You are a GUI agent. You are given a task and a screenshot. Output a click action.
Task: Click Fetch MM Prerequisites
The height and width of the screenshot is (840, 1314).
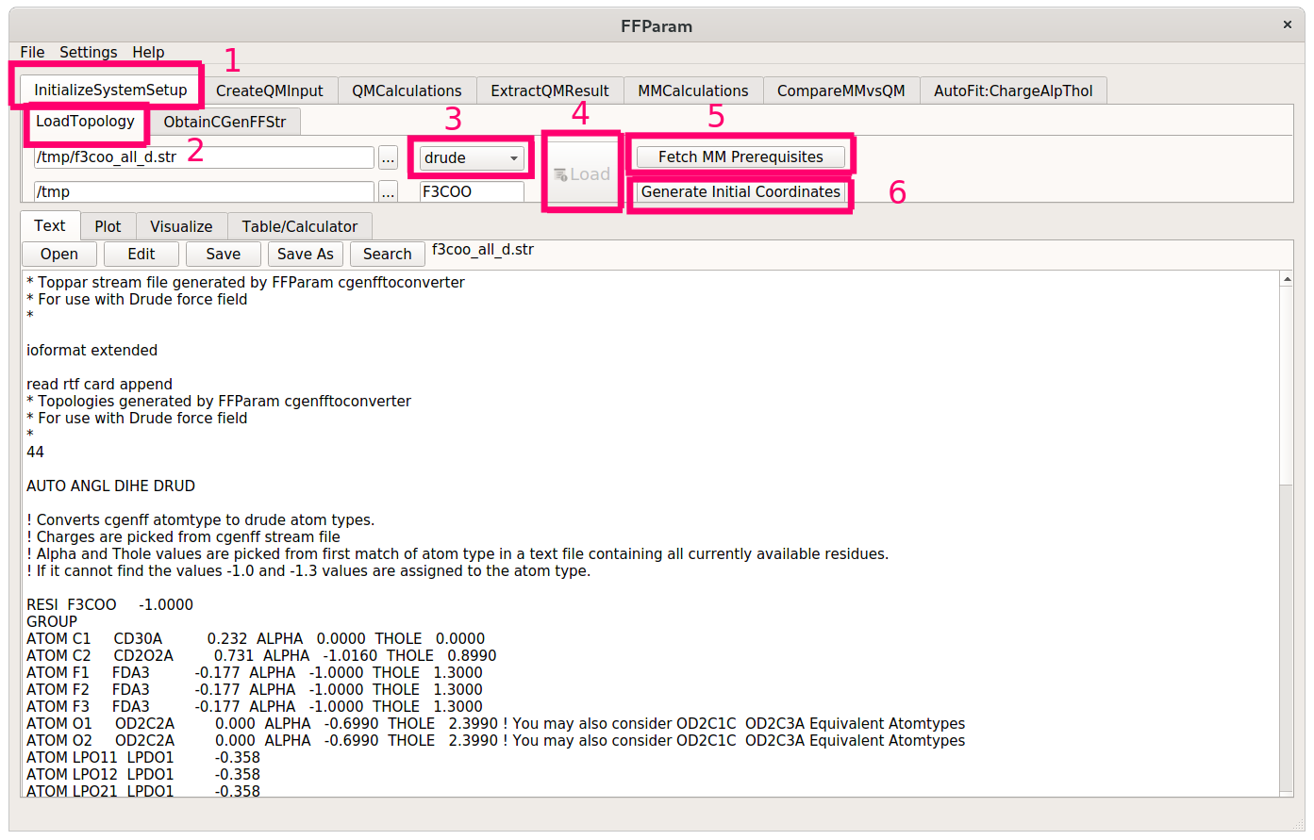point(740,156)
